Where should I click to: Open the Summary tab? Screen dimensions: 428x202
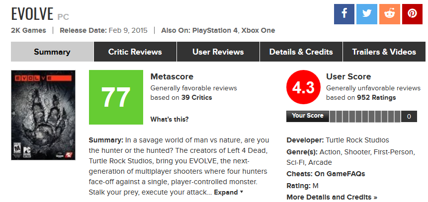click(52, 52)
